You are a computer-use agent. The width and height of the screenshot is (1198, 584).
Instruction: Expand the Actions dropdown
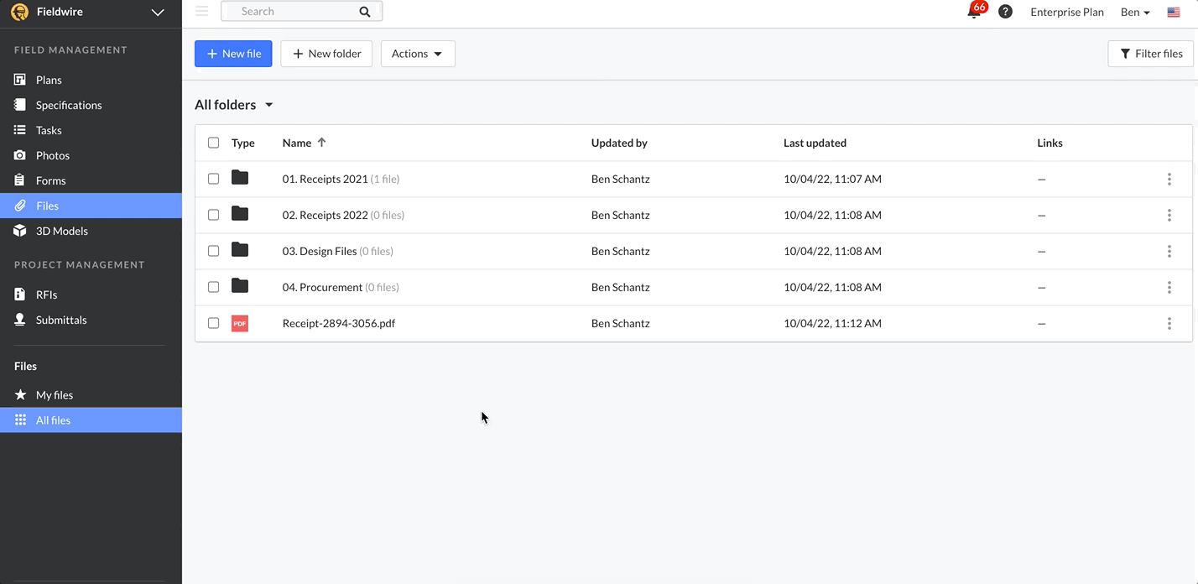click(x=417, y=54)
